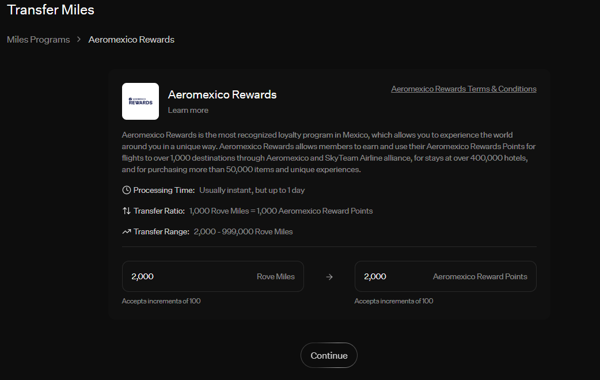600x380 pixels.
Task: Click the 'Transfer Ratio:' label
Action: coord(159,211)
